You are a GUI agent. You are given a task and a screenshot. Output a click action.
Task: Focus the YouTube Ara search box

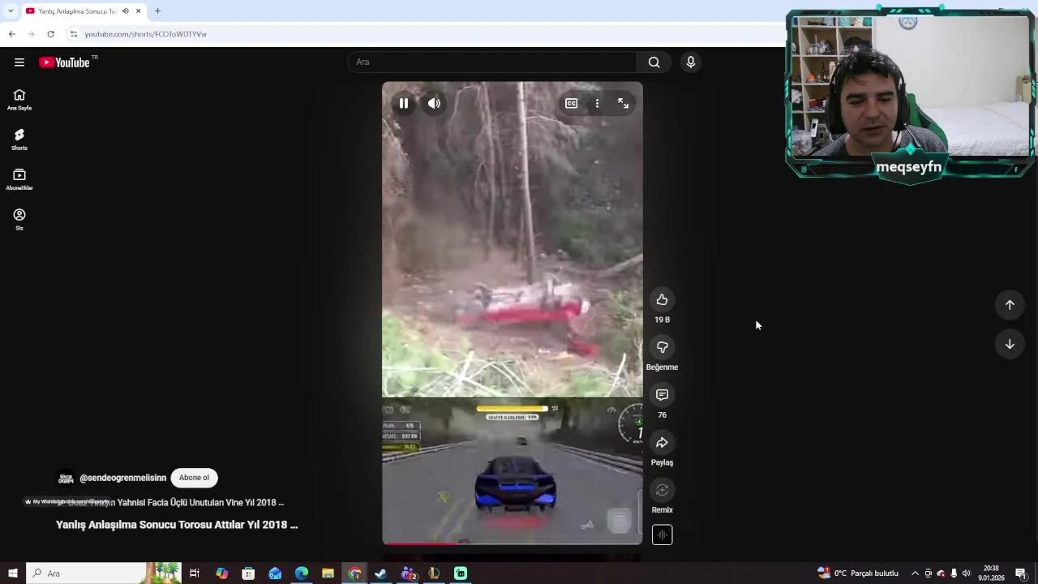point(492,62)
